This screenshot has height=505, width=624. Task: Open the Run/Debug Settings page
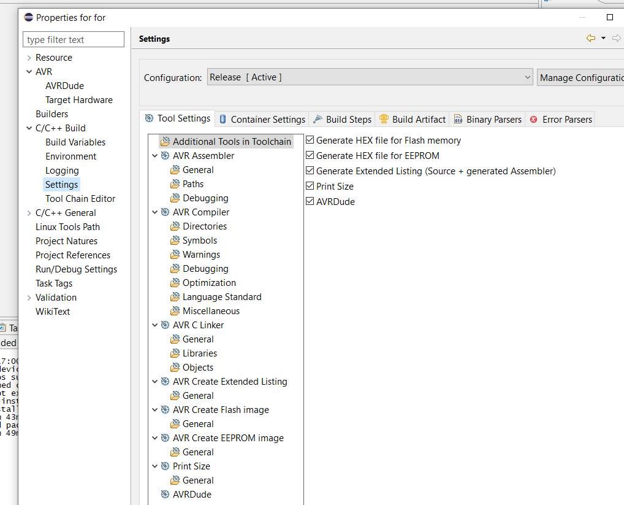pos(76,269)
